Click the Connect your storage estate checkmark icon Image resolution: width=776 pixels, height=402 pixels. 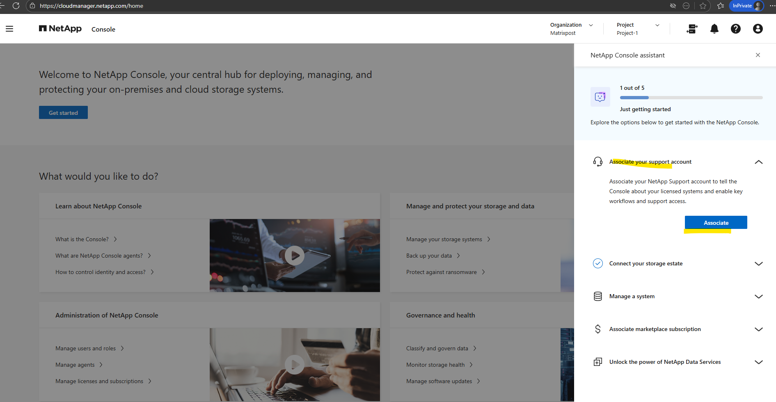coord(598,263)
